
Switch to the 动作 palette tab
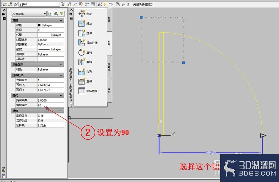tap(109, 43)
